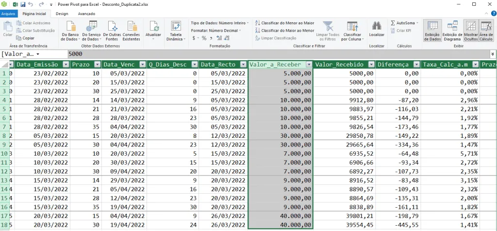This screenshot has height=231, width=497.
Task: Open AutoSoma dropdown arrow
Action: [x=417, y=23]
